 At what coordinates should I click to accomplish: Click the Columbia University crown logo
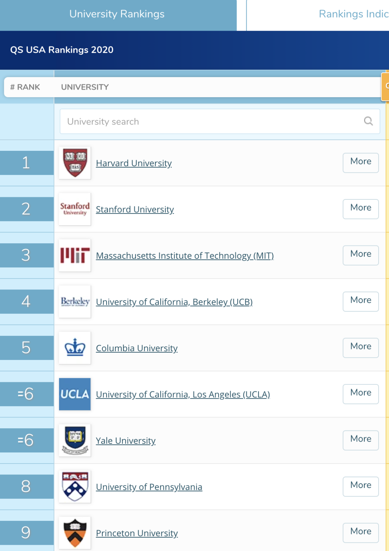(x=75, y=348)
